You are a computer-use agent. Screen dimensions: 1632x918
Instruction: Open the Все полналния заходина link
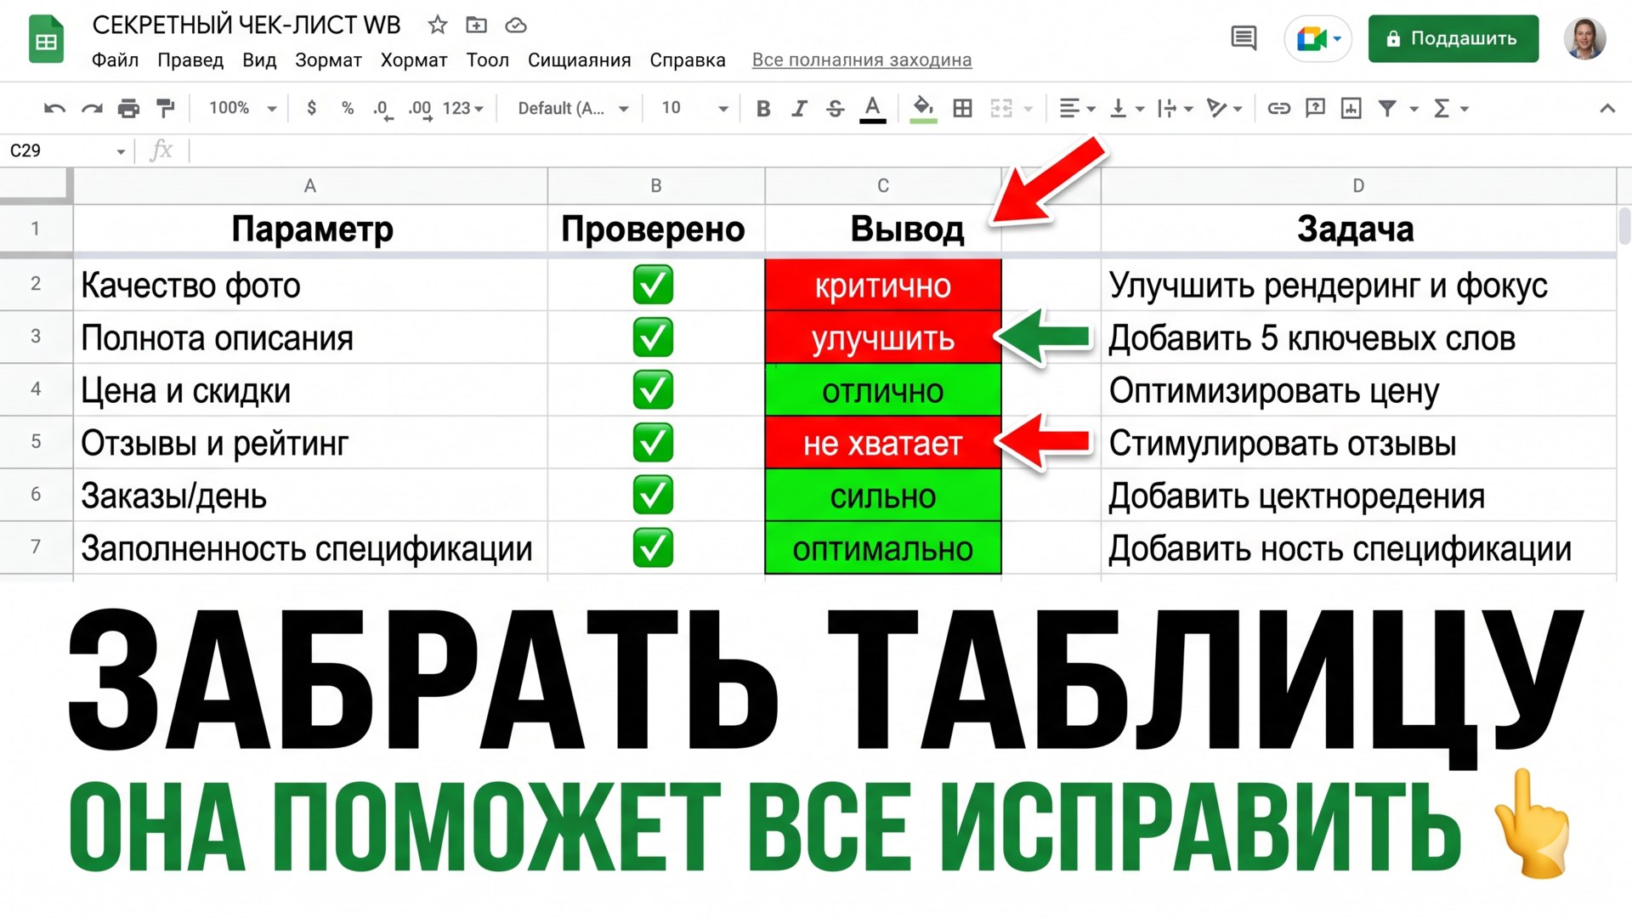(x=862, y=60)
